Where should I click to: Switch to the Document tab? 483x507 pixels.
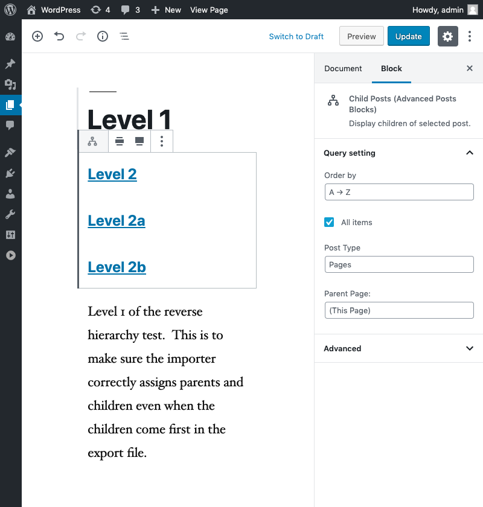[343, 69]
